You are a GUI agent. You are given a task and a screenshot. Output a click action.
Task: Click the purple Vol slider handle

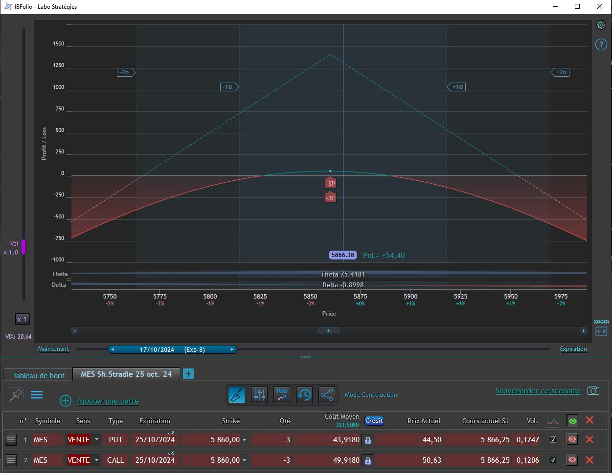pos(23,247)
